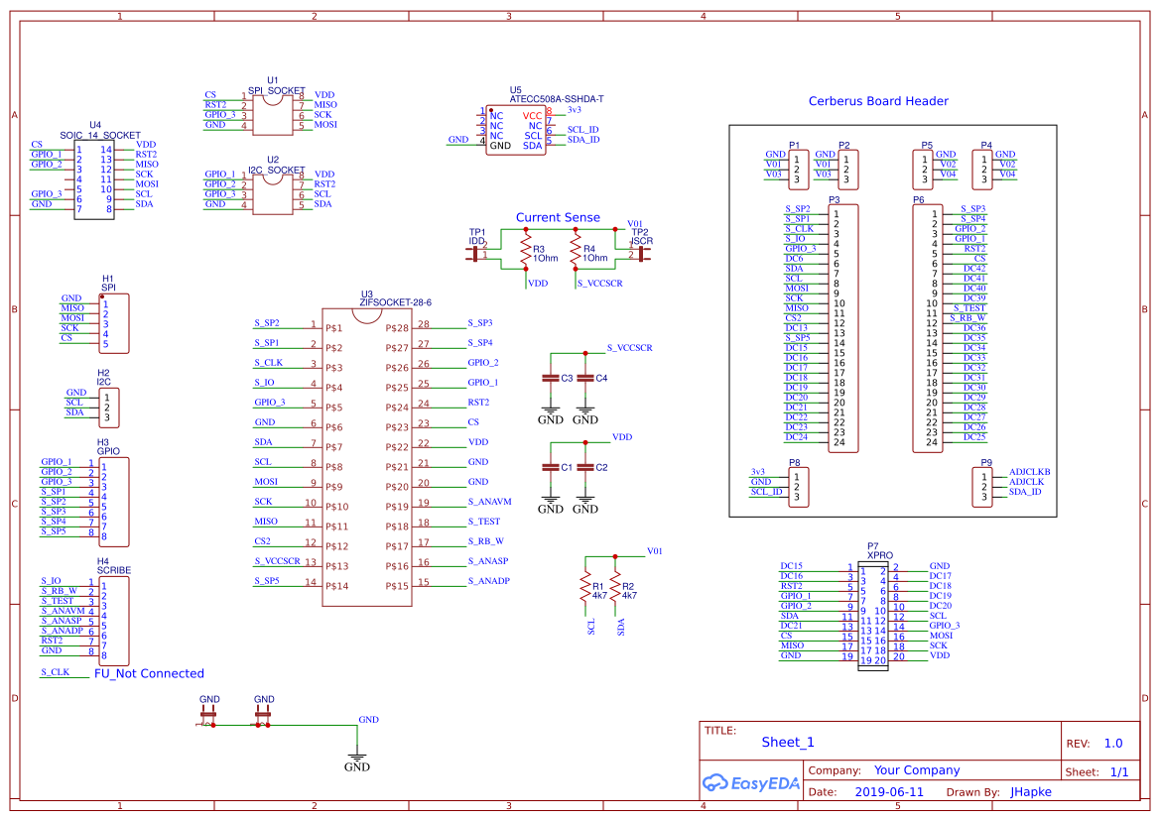Select header H1 SPI connector
The height and width of the screenshot is (821, 1160).
(115, 323)
